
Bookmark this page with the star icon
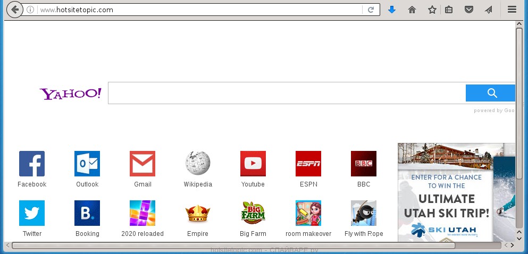coord(432,10)
